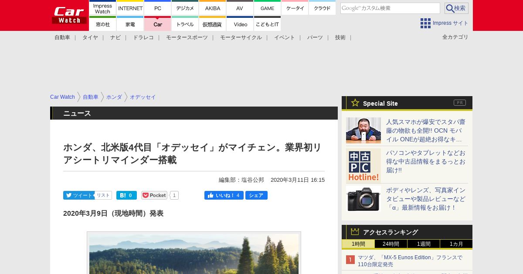Open the Odyssey article photo
The width and height of the screenshot is (523, 274).
(194, 253)
